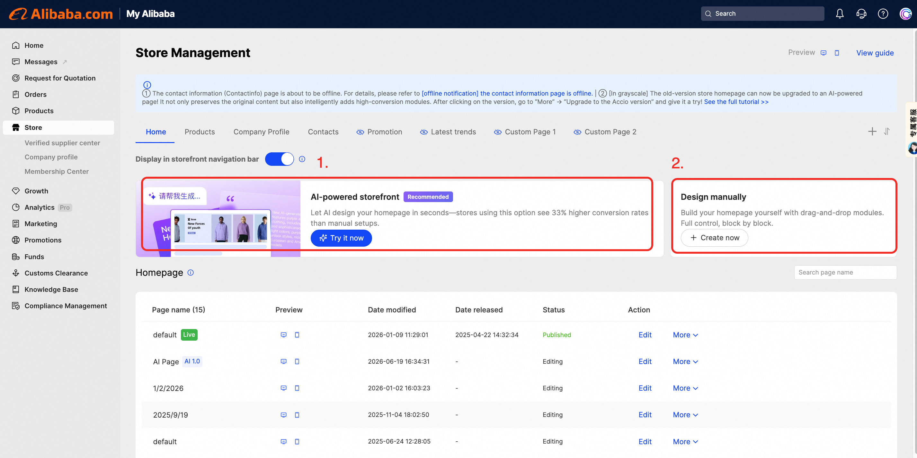Open the account profile avatar
Image resolution: width=917 pixels, height=458 pixels.
pos(905,13)
